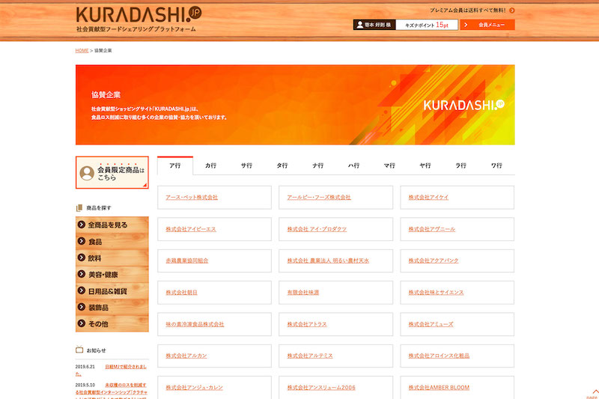Open the 会員限定商品はこちら banner
The image size is (599, 399).
coord(112,173)
